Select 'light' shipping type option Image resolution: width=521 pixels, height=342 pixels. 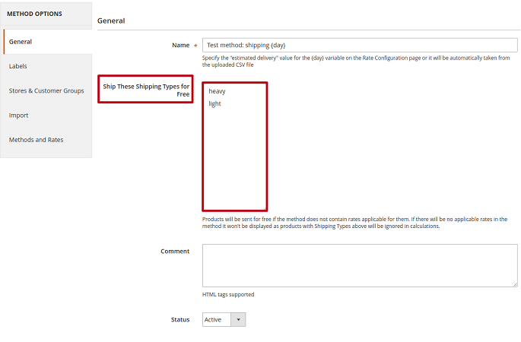215,103
